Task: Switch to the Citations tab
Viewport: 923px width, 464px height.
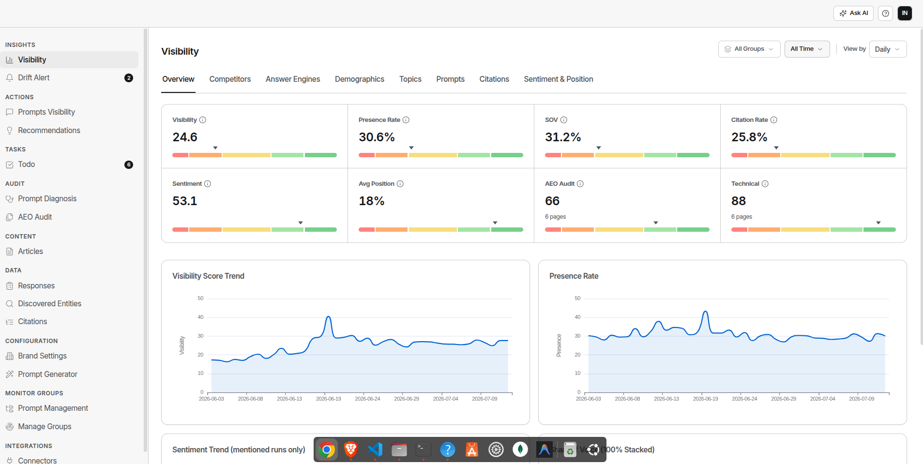Action: 494,79
